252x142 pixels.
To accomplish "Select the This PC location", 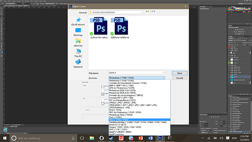I will pyautogui.click(x=78, y=53).
